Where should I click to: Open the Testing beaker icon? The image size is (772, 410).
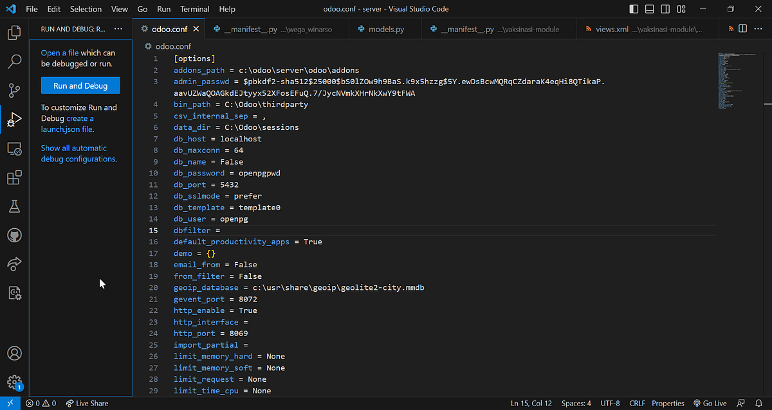pos(14,206)
